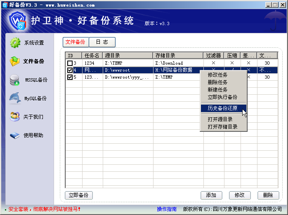Select source path Z:\TEMP in row 3

tap(114, 63)
